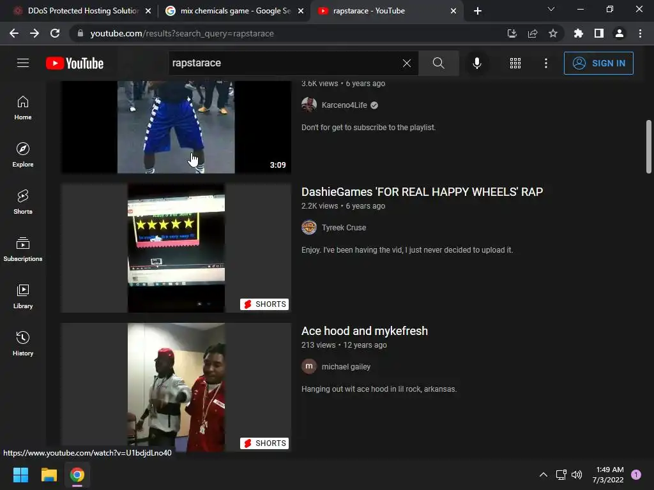The height and width of the screenshot is (490, 654).
Task: Open History in the sidebar
Action: click(23, 344)
